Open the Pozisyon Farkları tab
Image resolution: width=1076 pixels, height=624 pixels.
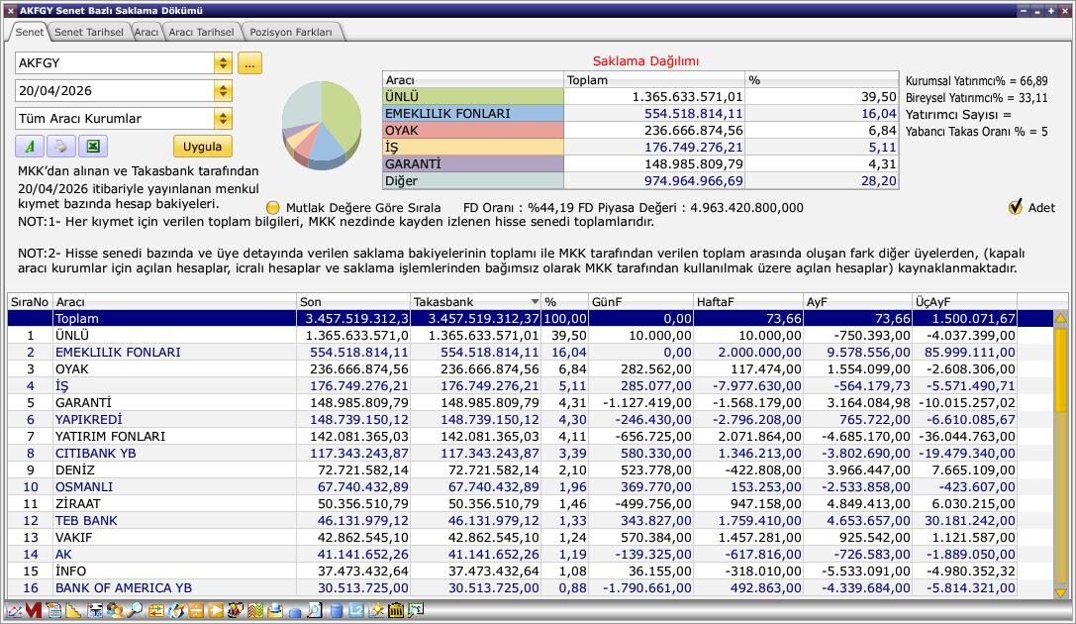pyautogui.click(x=291, y=32)
